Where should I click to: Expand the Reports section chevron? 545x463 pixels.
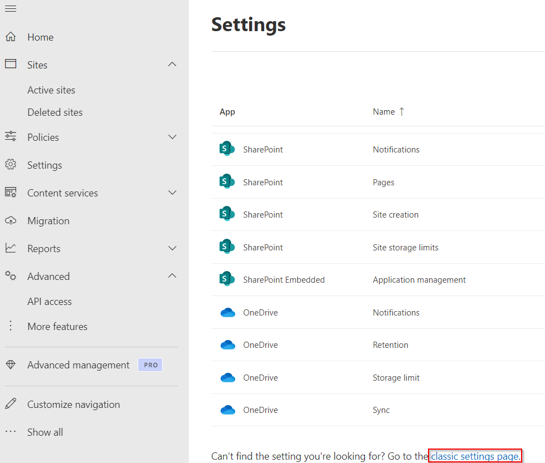(172, 248)
